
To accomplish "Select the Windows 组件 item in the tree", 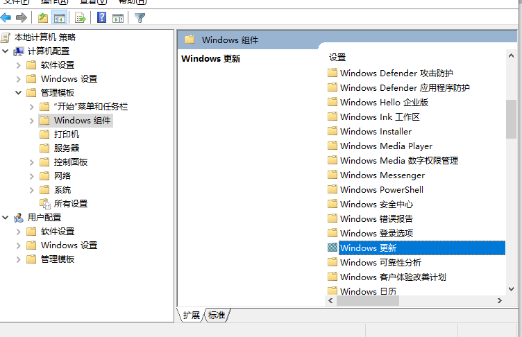I will coord(82,121).
